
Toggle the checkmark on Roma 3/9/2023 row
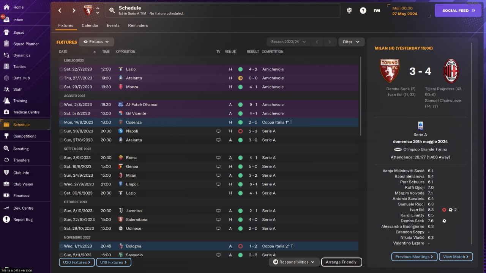click(61, 158)
